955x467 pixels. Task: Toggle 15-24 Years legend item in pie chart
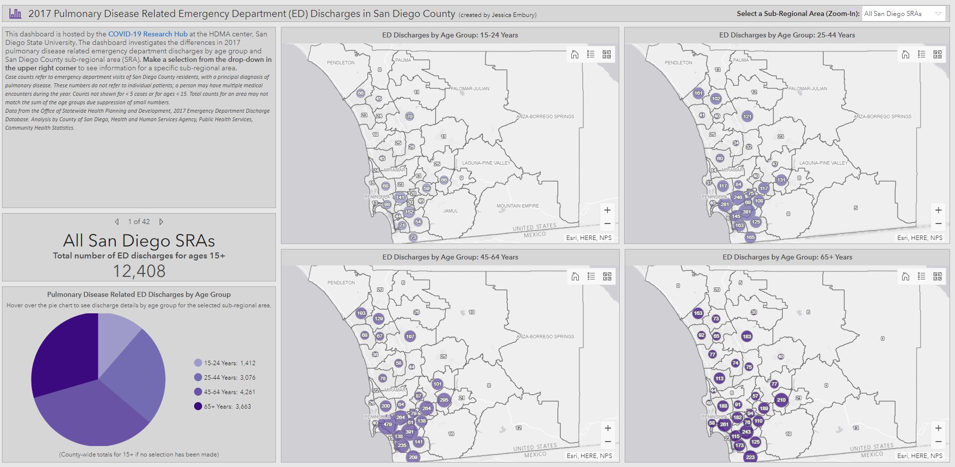click(225, 363)
